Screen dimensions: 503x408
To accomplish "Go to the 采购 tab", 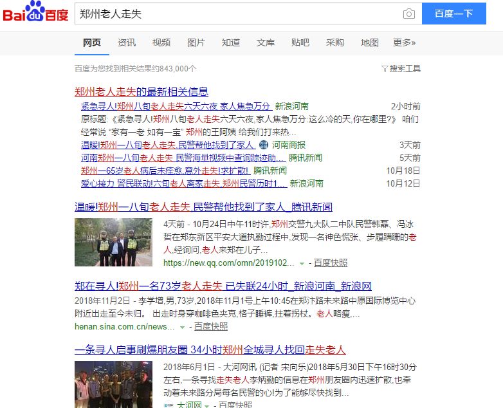I will click(335, 42).
